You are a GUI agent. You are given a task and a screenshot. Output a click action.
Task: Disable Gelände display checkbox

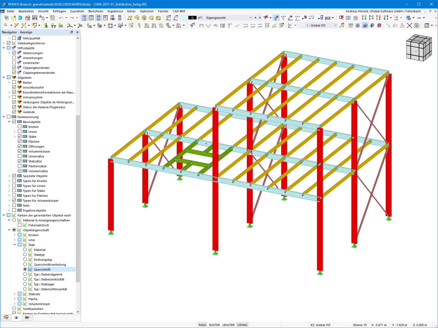tap(14, 112)
